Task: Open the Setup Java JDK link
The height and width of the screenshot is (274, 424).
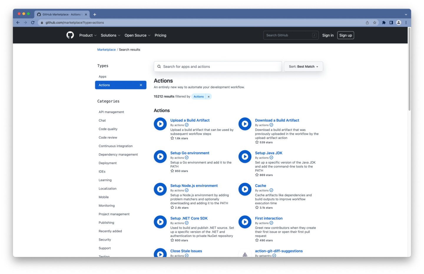Action: [269, 153]
